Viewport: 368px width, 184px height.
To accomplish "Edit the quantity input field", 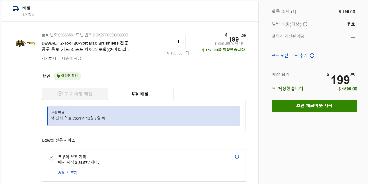I will pos(178,42).
